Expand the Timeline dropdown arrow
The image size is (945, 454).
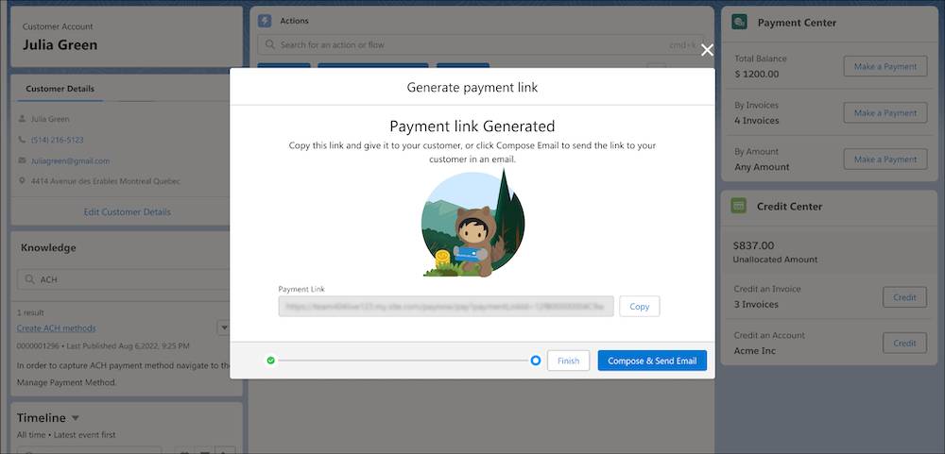click(76, 418)
